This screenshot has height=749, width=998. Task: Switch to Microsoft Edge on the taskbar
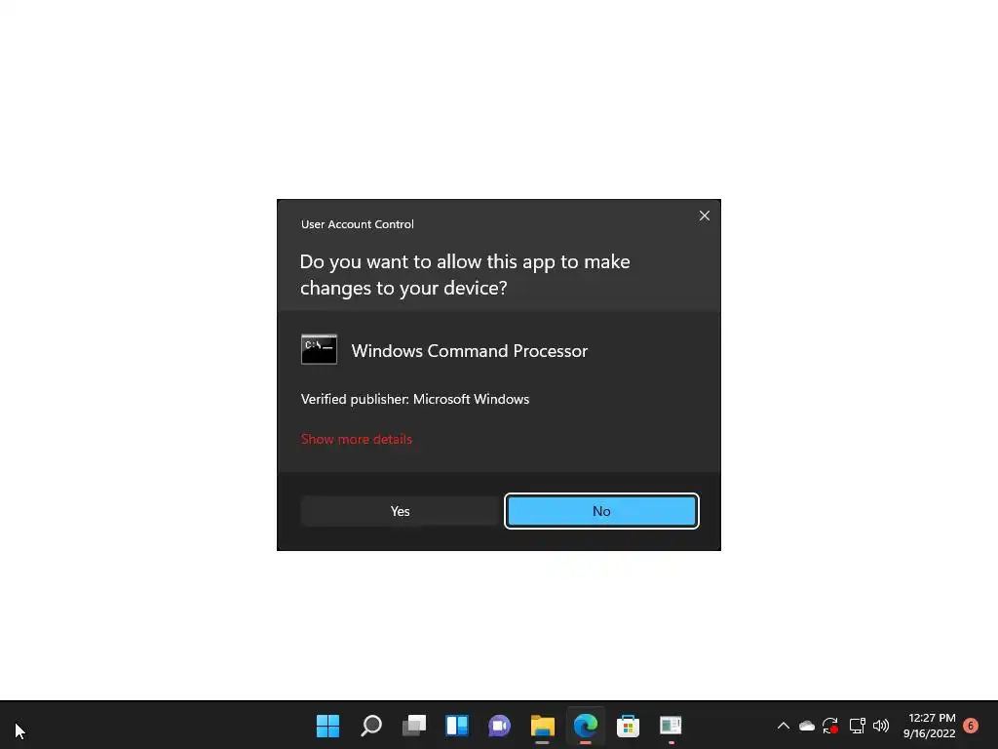pyautogui.click(x=586, y=726)
